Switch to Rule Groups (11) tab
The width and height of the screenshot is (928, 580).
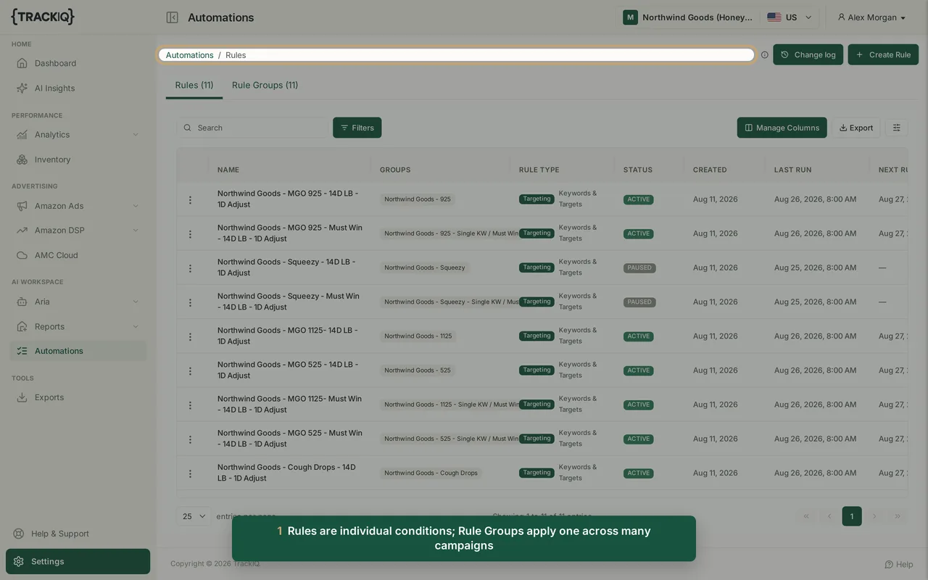(265, 85)
